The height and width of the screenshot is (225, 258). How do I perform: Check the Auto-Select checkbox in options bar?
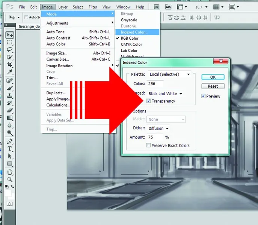pos(26,17)
